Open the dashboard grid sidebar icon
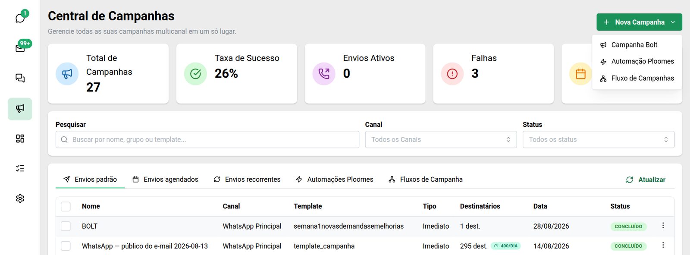Screen dimensions: 690x255 [x=20, y=139]
